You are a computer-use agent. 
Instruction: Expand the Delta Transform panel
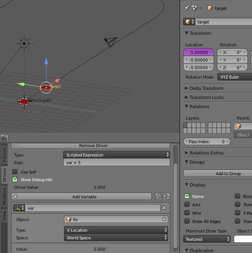coord(206,88)
